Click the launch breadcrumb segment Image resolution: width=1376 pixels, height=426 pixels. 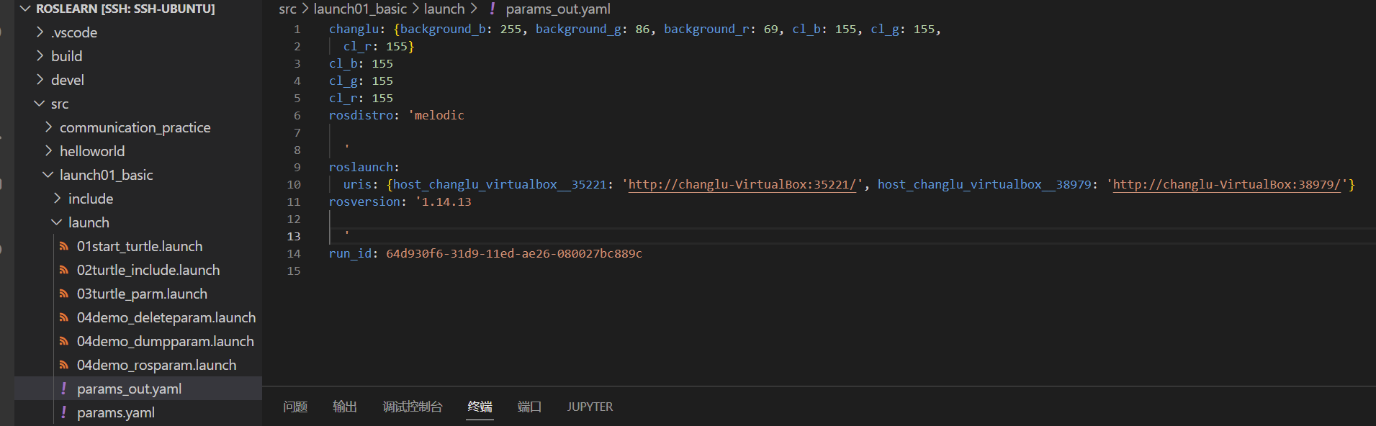[444, 9]
